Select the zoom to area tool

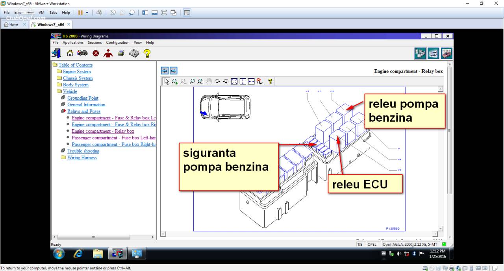coord(200,82)
